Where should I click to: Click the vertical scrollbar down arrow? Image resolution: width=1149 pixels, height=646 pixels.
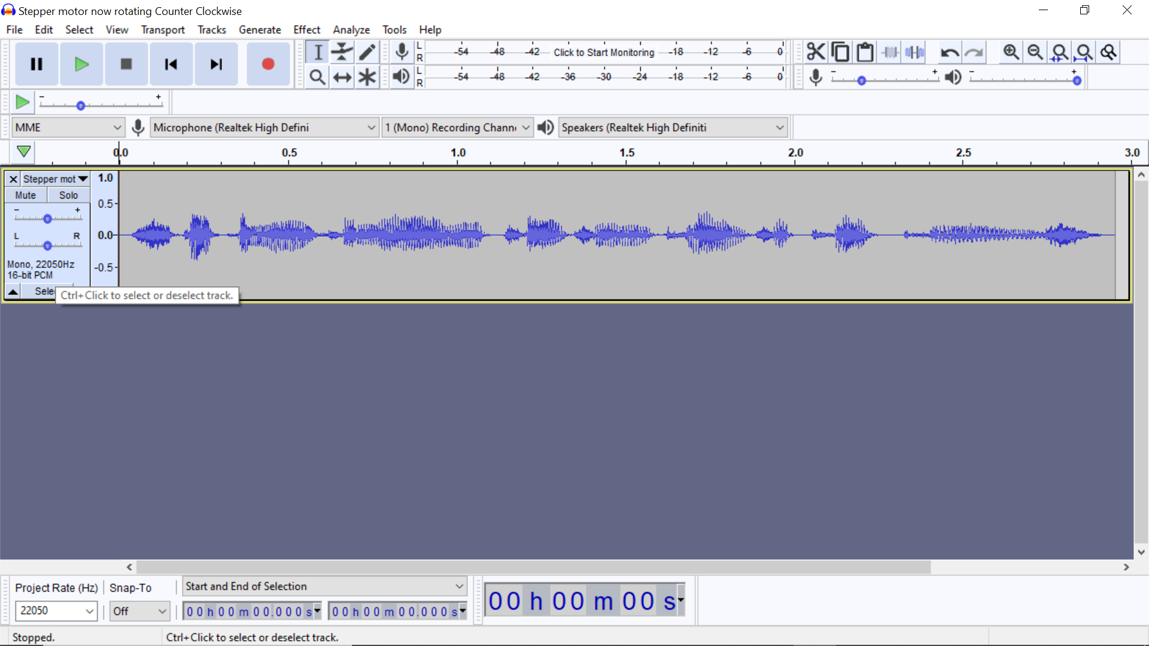click(x=1141, y=552)
